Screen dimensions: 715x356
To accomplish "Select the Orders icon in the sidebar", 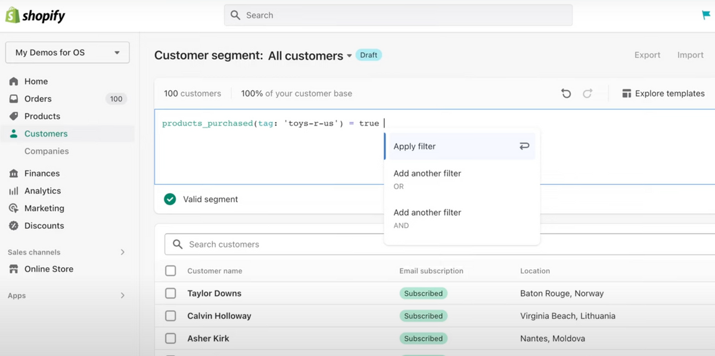I will click(14, 98).
